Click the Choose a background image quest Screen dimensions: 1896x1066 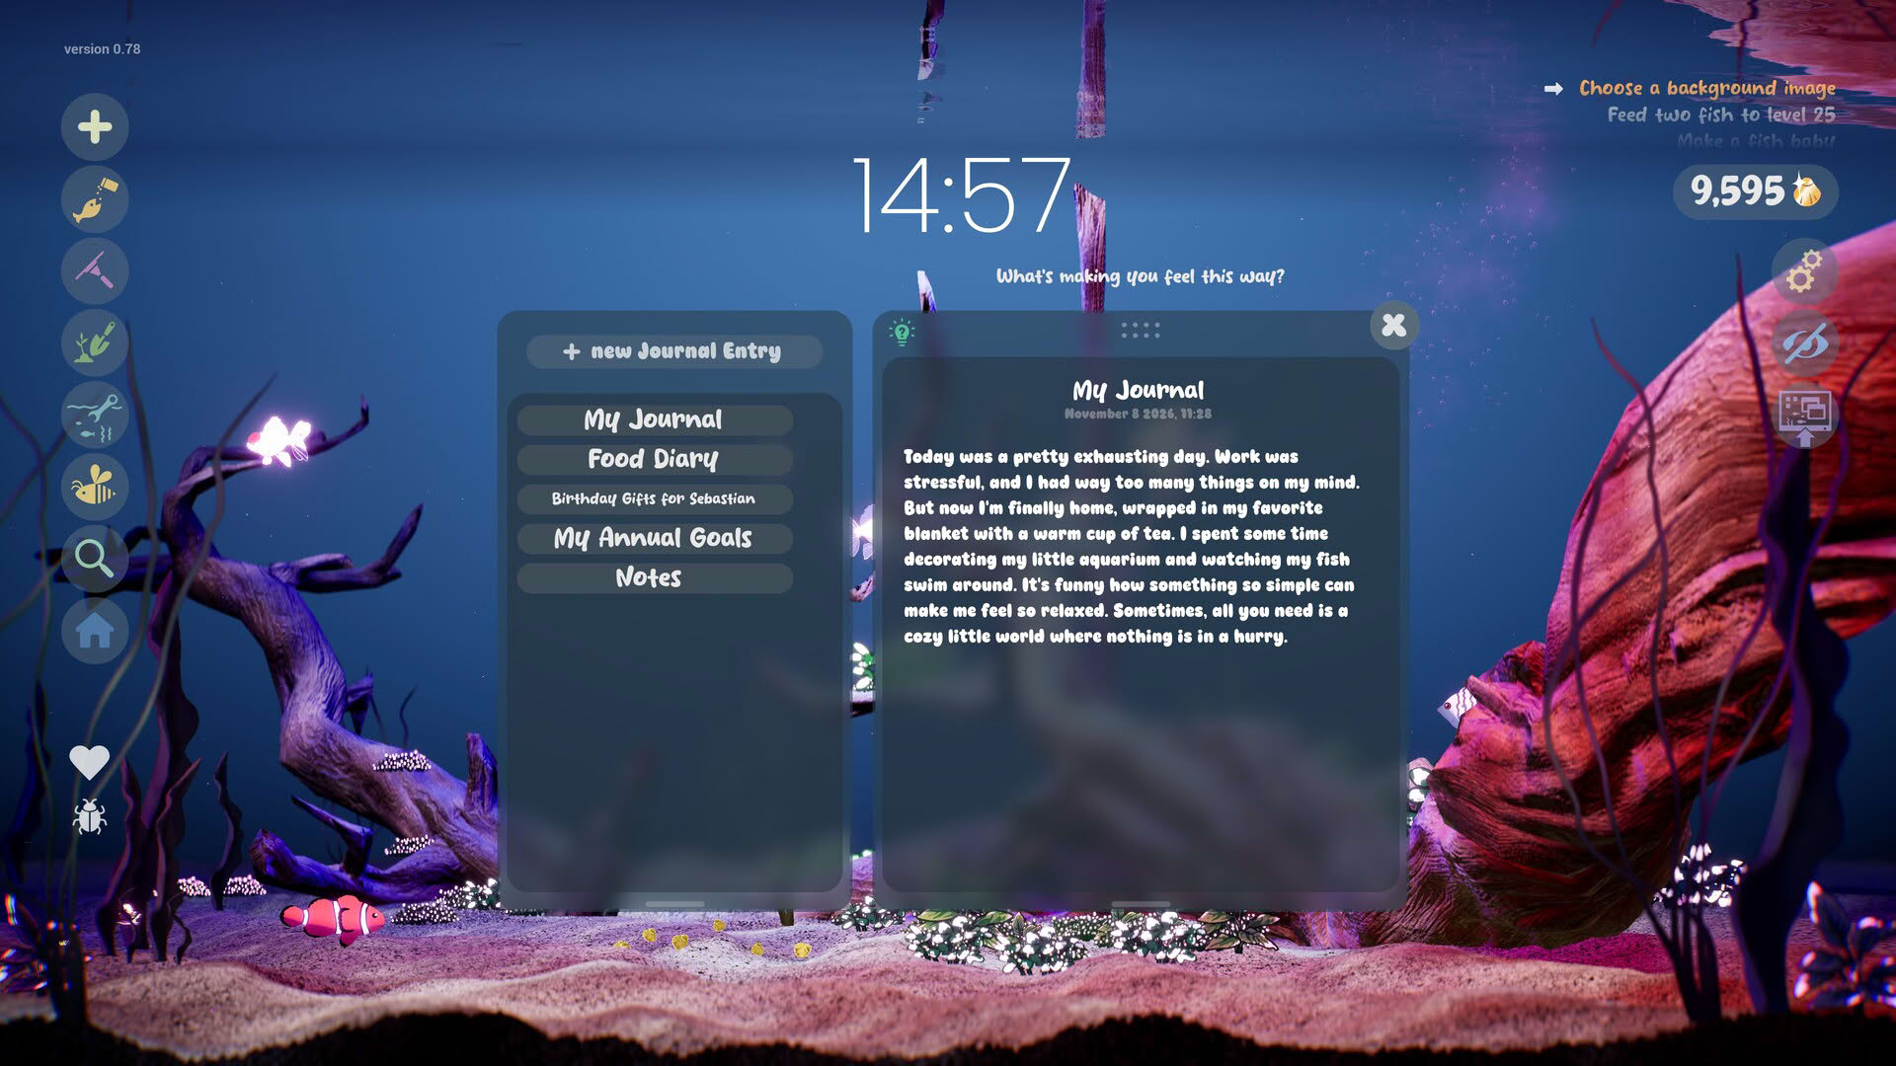[x=1706, y=88]
